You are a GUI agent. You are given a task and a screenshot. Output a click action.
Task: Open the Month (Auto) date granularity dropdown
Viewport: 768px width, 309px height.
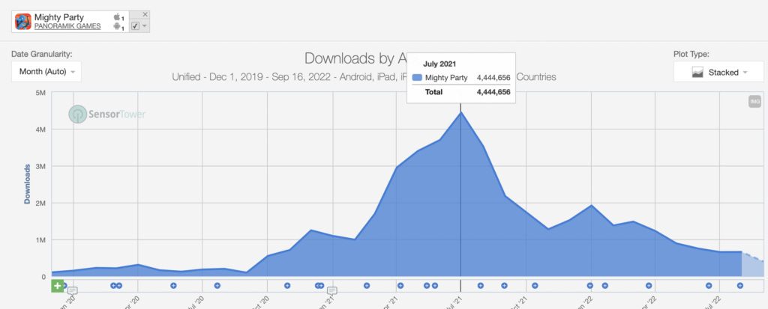pos(46,71)
